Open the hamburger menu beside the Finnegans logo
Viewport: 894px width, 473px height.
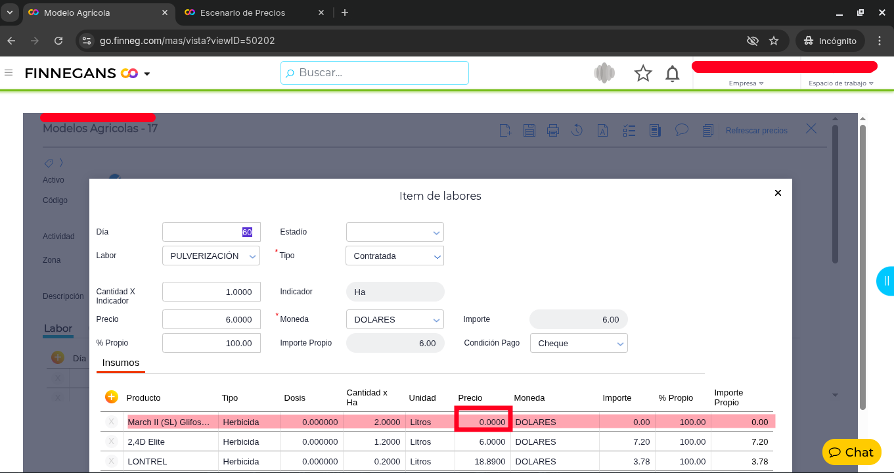click(x=9, y=73)
